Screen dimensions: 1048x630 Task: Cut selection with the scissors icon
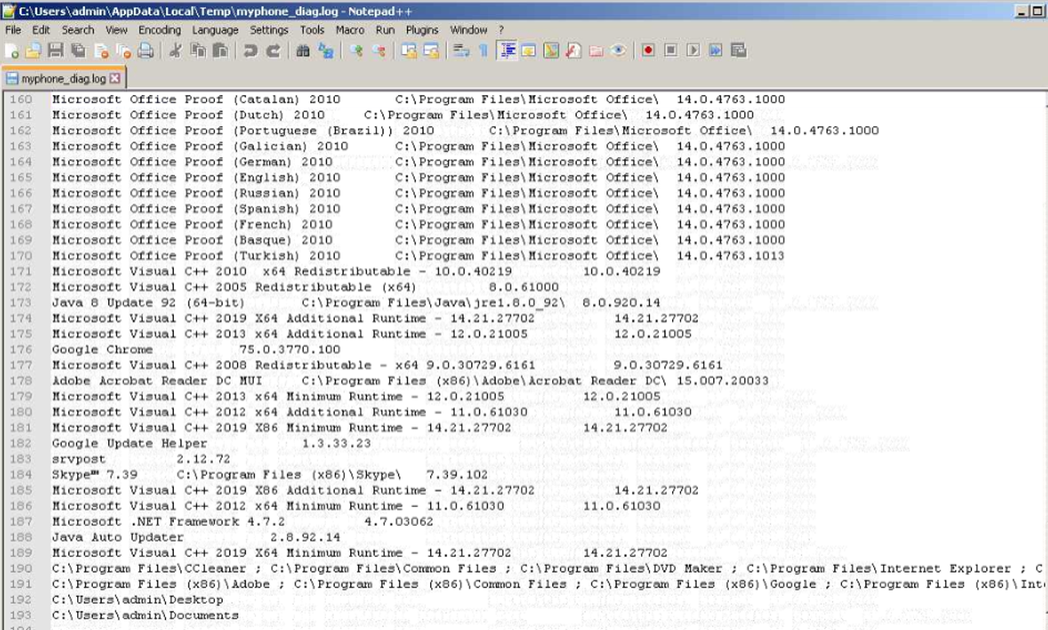point(175,51)
